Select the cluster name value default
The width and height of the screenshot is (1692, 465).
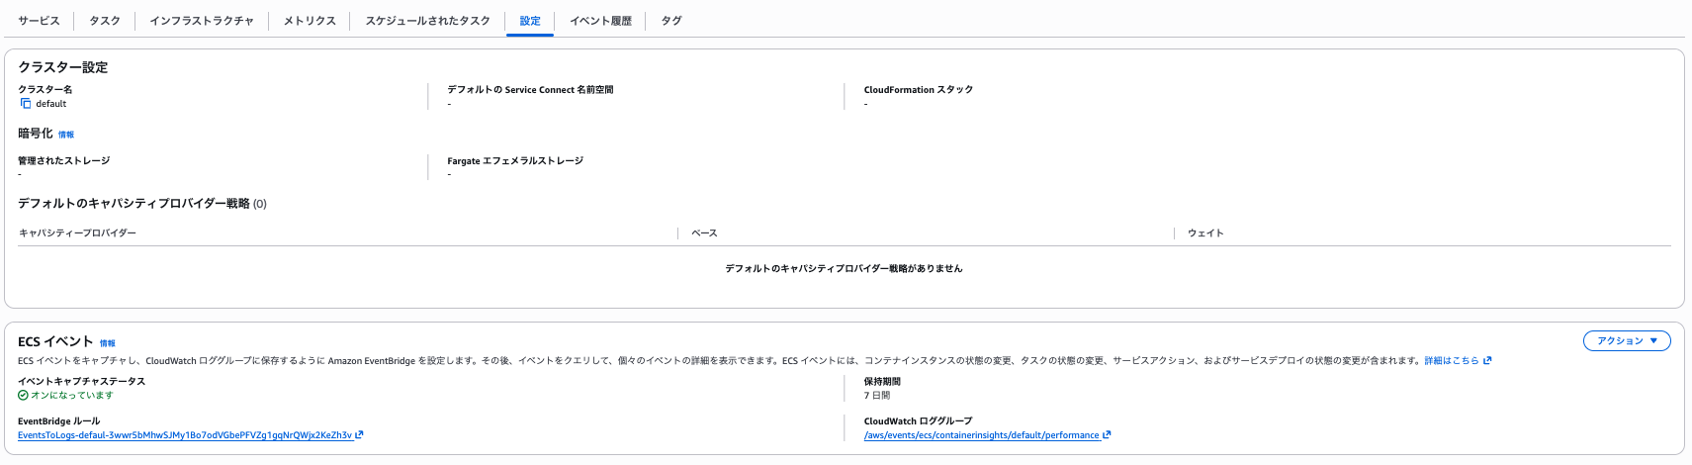tap(51, 104)
